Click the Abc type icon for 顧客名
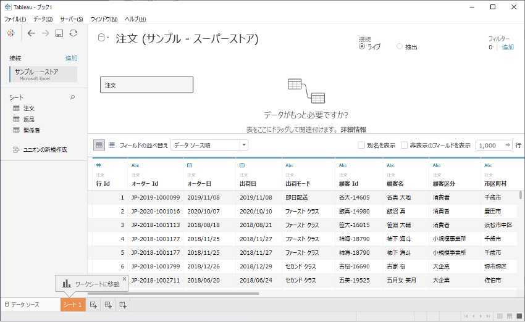This screenshot has height=322, width=525. (x=391, y=165)
